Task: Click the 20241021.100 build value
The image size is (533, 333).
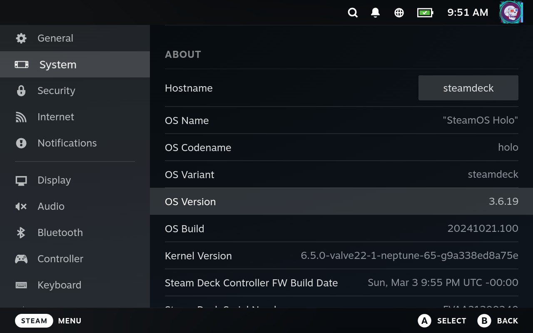Action: pyautogui.click(x=483, y=229)
